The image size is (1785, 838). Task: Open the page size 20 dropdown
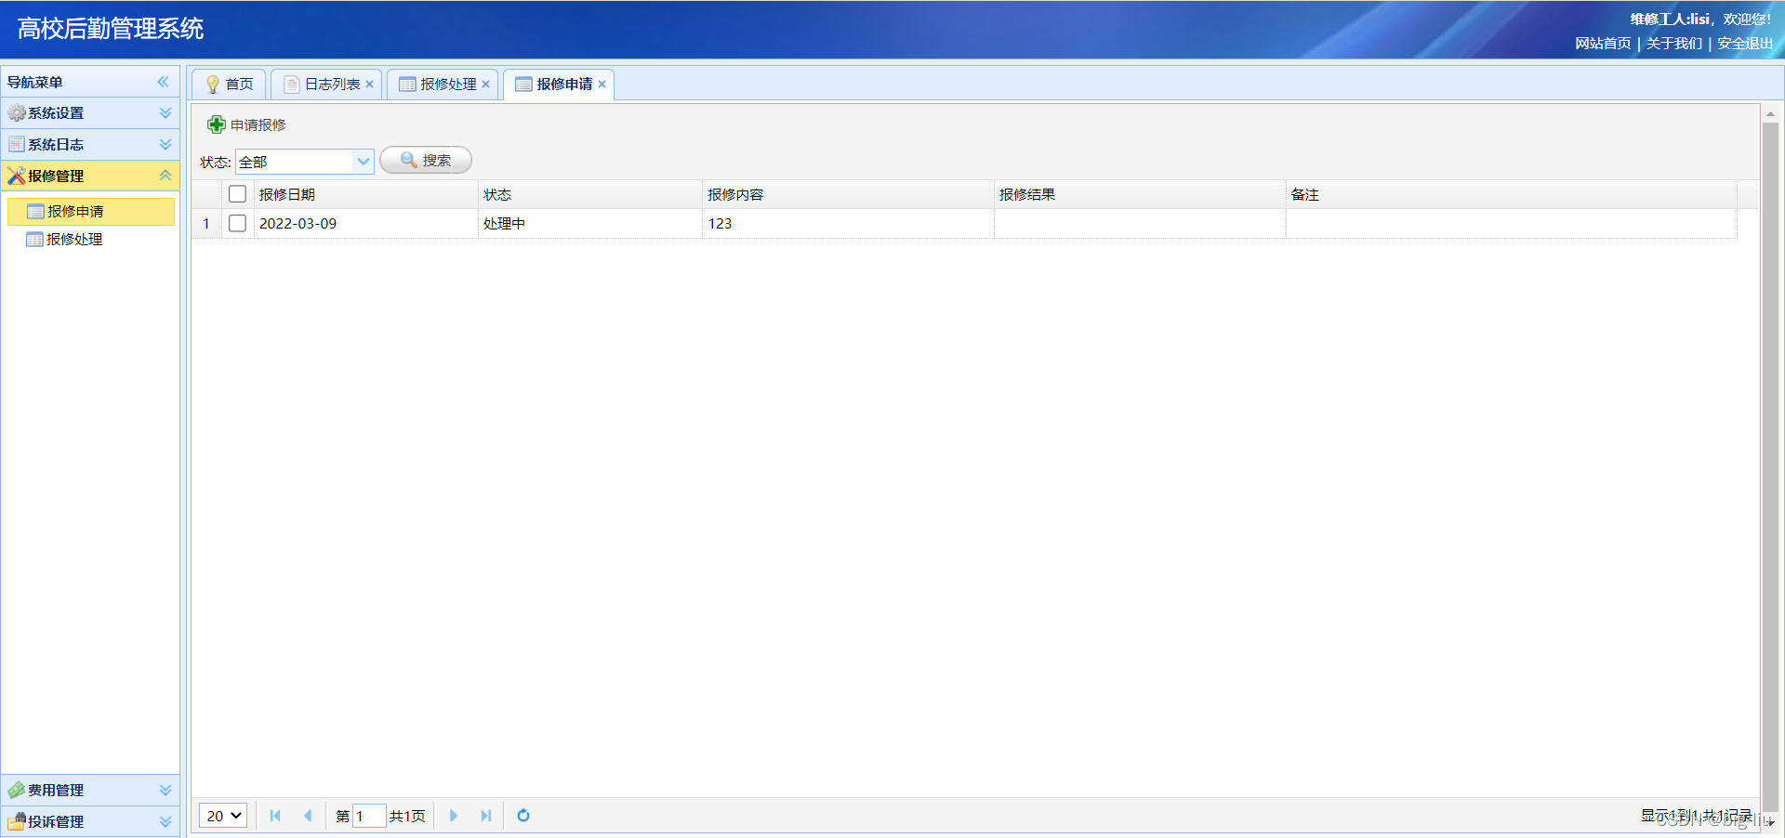click(x=223, y=816)
